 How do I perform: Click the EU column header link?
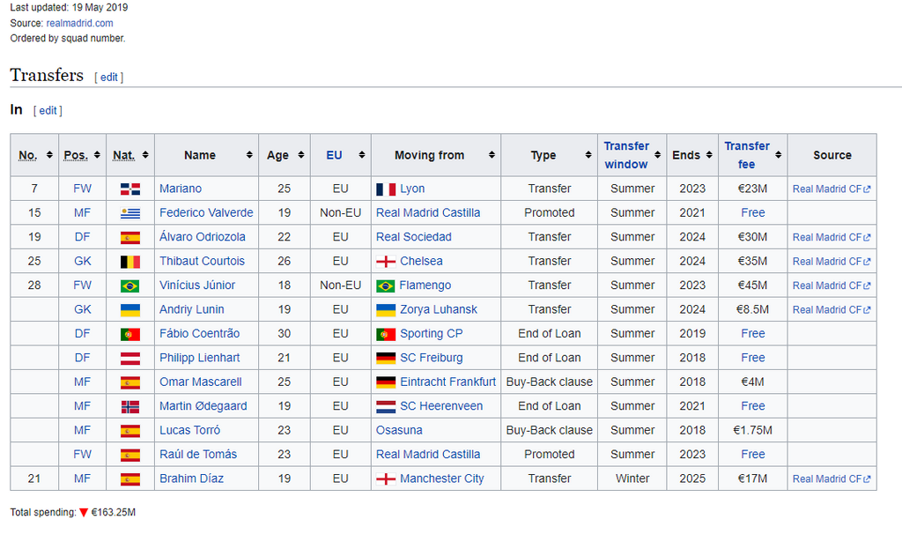334,155
